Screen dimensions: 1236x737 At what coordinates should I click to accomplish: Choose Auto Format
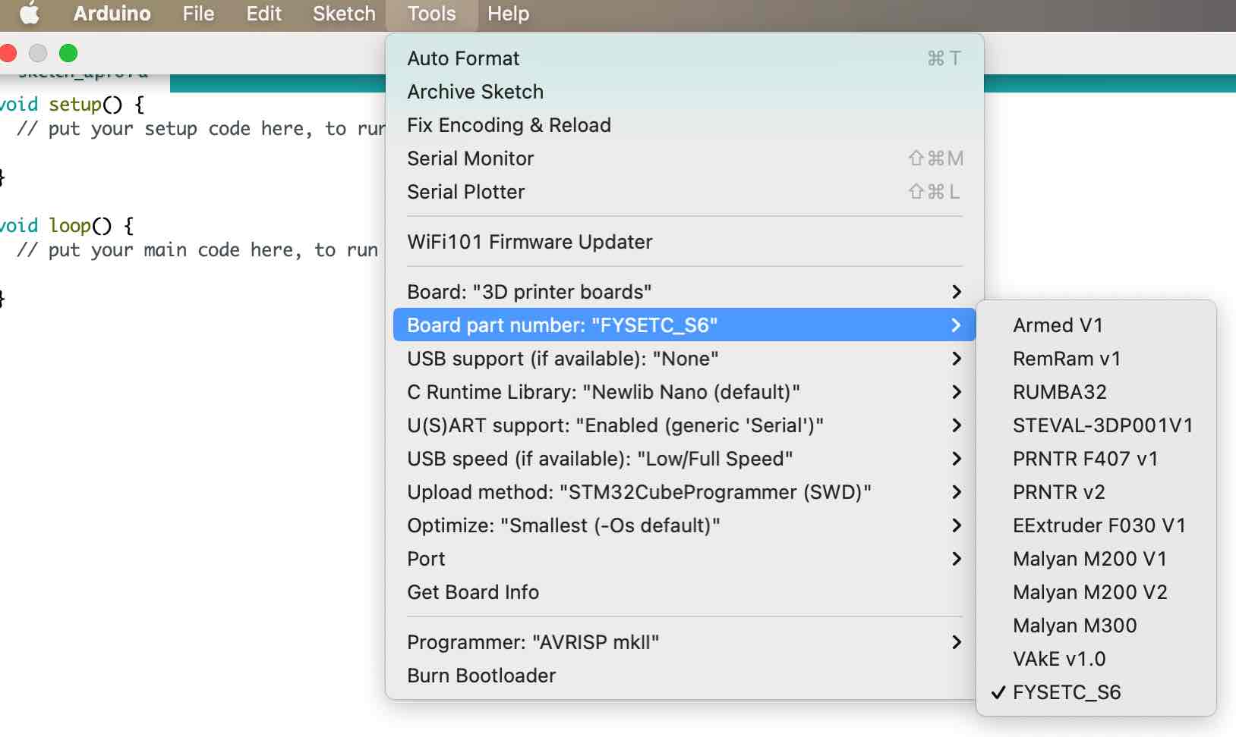(685, 58)
